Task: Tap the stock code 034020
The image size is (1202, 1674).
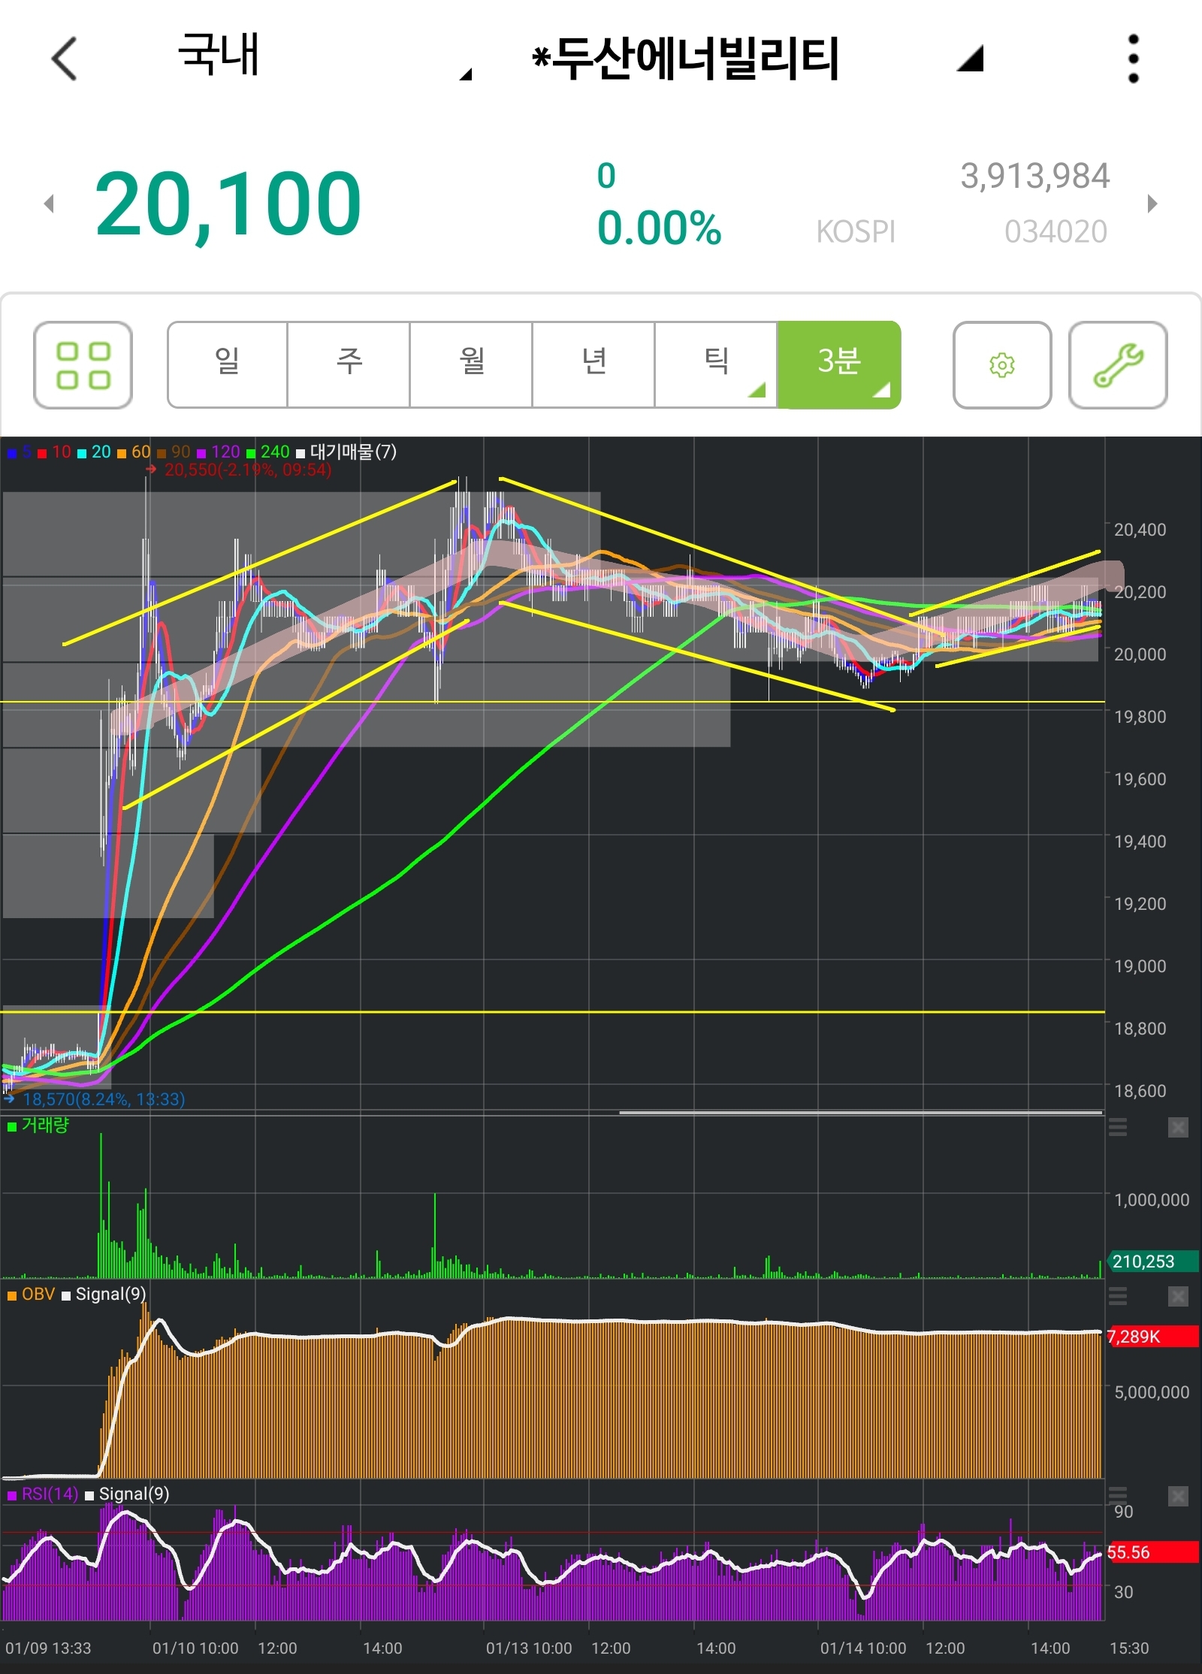Action: tap(1056, 231)
